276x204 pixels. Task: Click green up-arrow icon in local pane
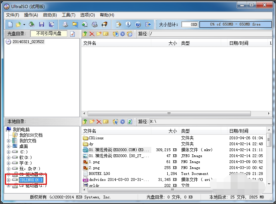(x=85, y=121)
